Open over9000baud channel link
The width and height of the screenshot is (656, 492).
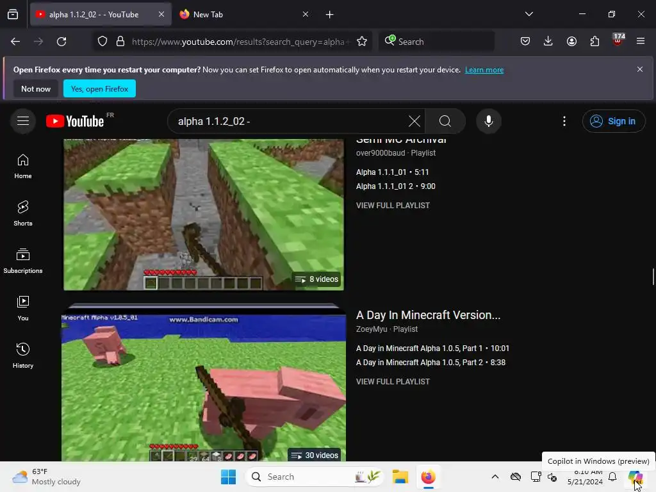click(381, 153)
